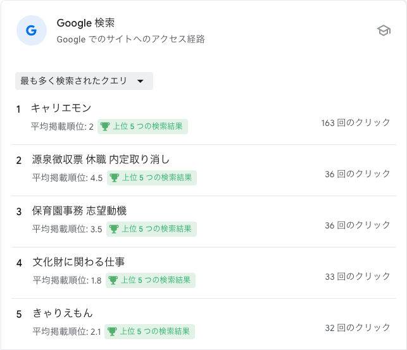407x350 pixels.
Task: Select 文化財に関わる仕事 query
Action: (78, 262)
